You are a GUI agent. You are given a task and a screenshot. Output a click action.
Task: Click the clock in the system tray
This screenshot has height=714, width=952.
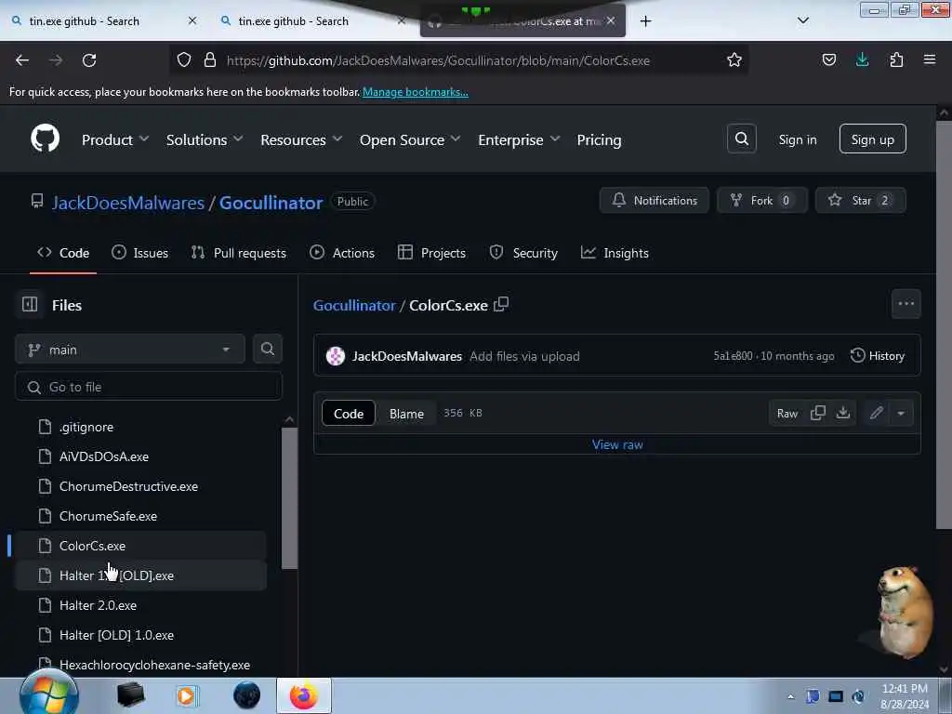click(x=905, y=695)
